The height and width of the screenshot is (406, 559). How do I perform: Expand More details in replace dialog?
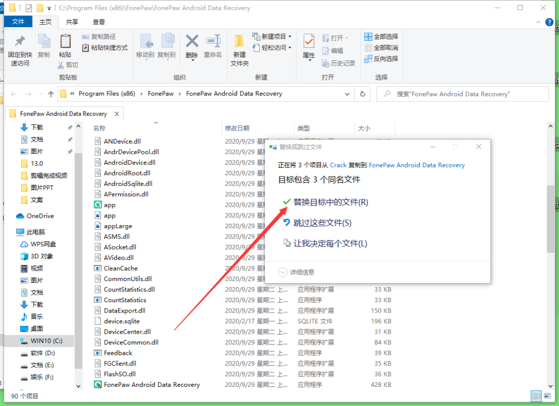296,272
